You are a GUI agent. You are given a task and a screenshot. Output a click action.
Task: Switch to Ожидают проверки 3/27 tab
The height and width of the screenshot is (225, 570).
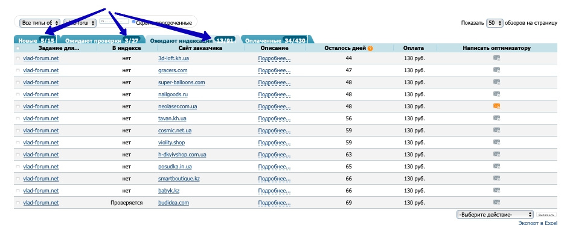(102, 40)
